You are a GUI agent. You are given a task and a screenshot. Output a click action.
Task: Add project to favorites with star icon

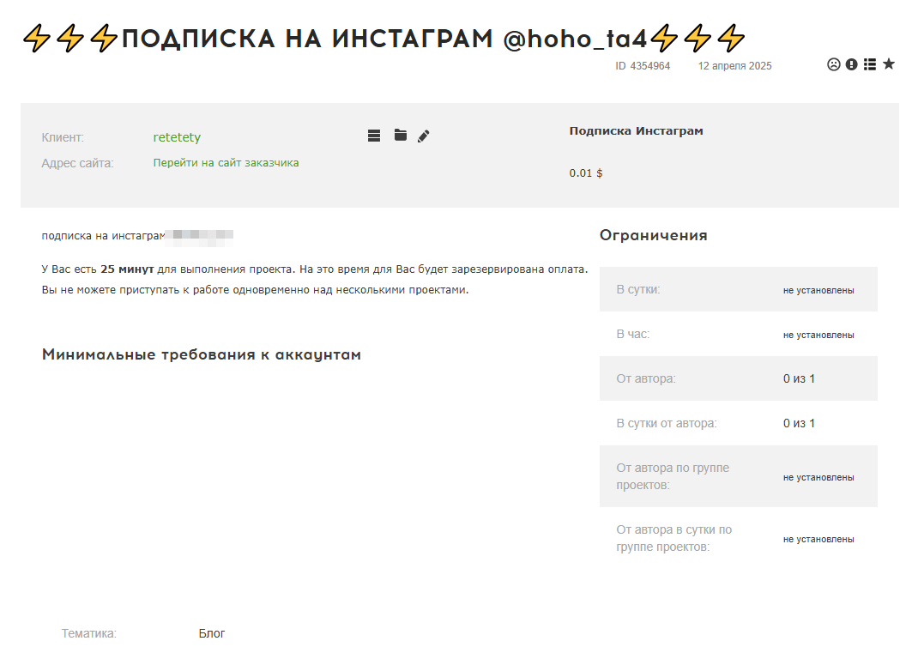click(x=889, y=63)
